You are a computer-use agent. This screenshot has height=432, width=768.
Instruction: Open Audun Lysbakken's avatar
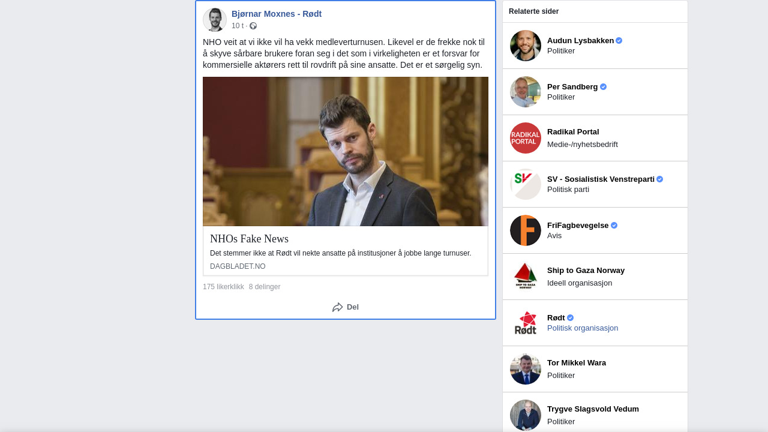click(526, 46)
